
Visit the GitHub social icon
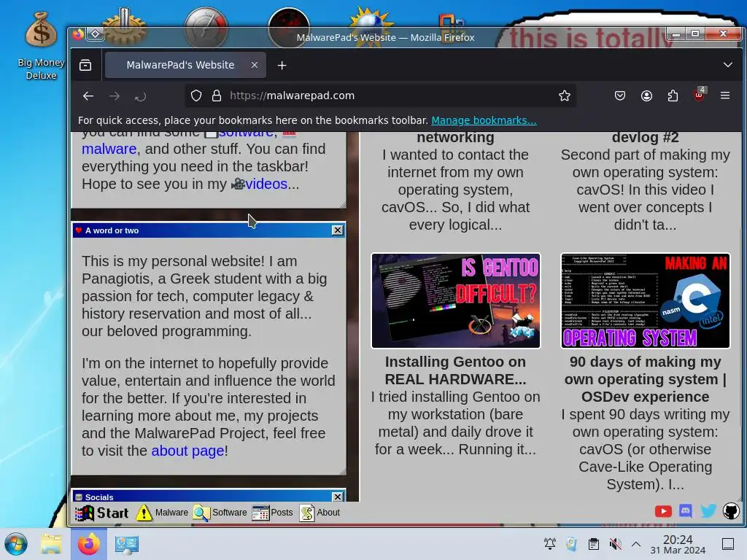pos(731,511)
